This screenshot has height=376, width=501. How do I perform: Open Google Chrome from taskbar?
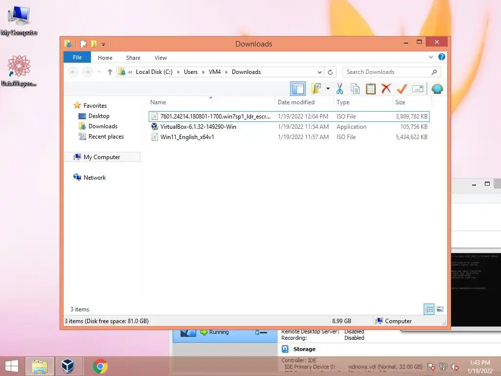coord(100,366)
